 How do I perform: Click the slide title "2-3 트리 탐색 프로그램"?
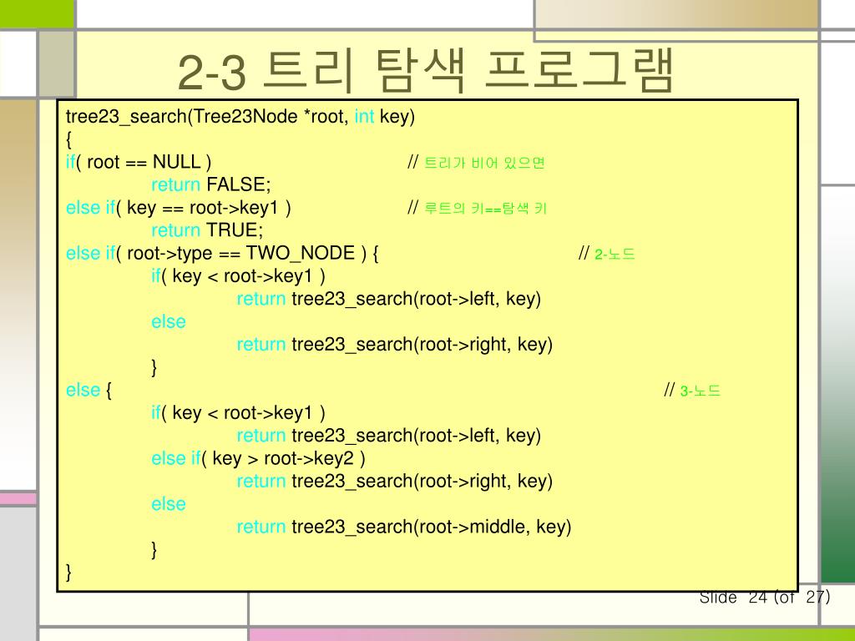pyautogui.click(x=426, y=72)
